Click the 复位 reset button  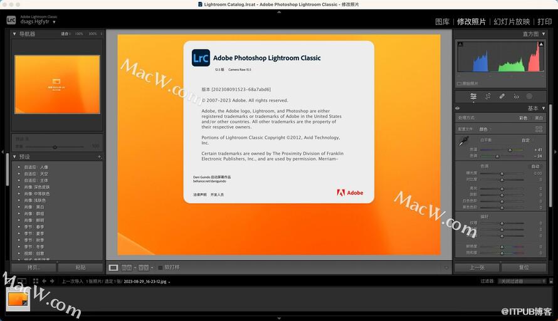(x=524, y=268)
